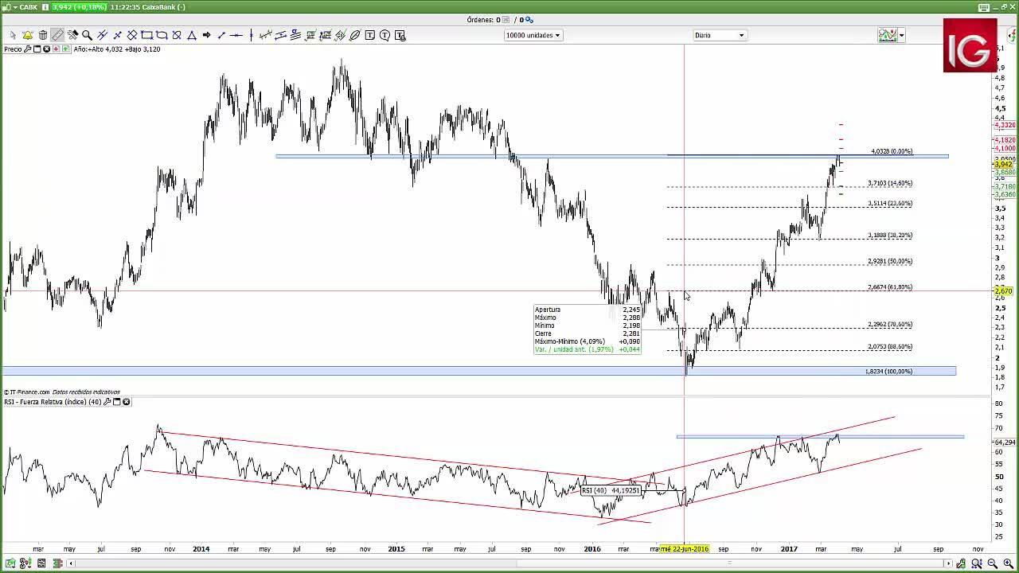1019x573 pixels.
Task: Click the RSI - Fuerza Relativa title
Action: coord(53,402)
